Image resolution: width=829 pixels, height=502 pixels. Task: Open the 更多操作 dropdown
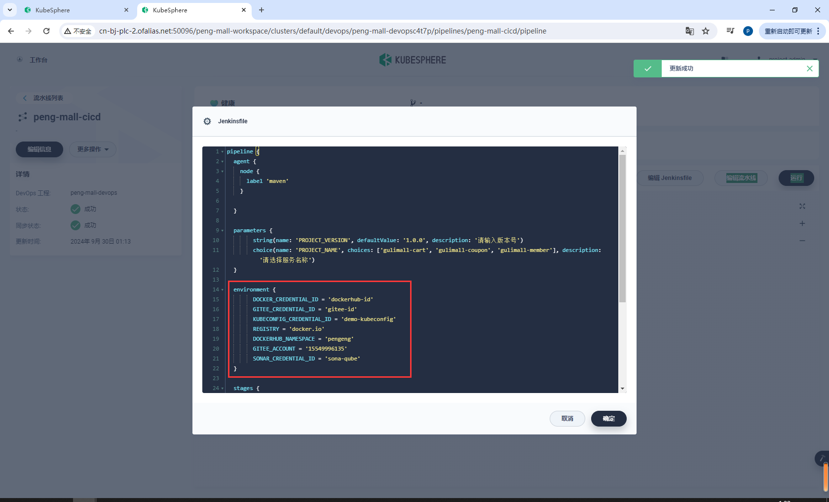pyautogui.click(x=93, y=149)
